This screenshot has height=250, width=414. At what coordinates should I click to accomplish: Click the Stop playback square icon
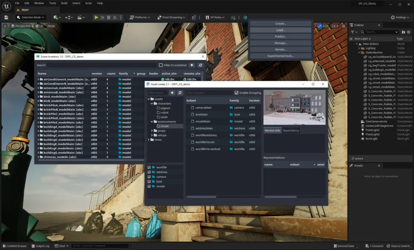coord(108,17)
